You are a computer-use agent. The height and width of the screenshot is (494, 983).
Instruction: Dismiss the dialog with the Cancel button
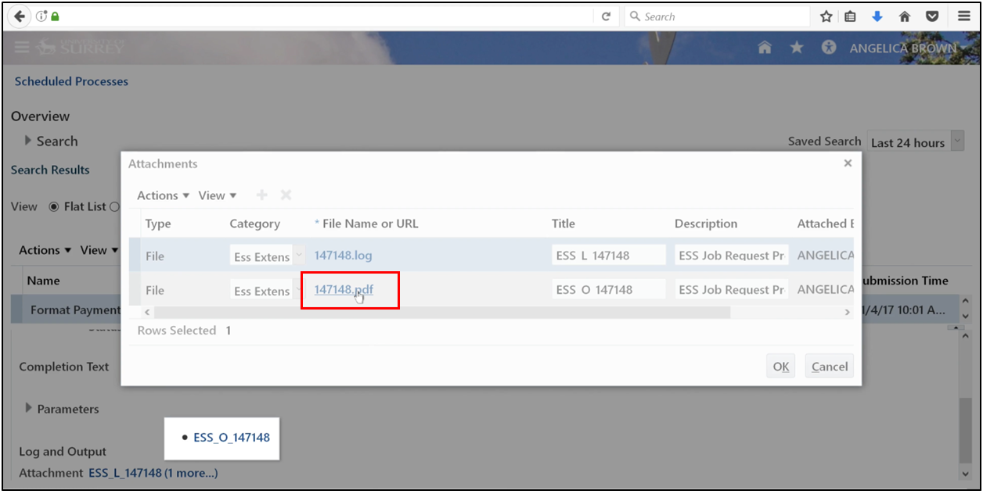tap(829, 366)
